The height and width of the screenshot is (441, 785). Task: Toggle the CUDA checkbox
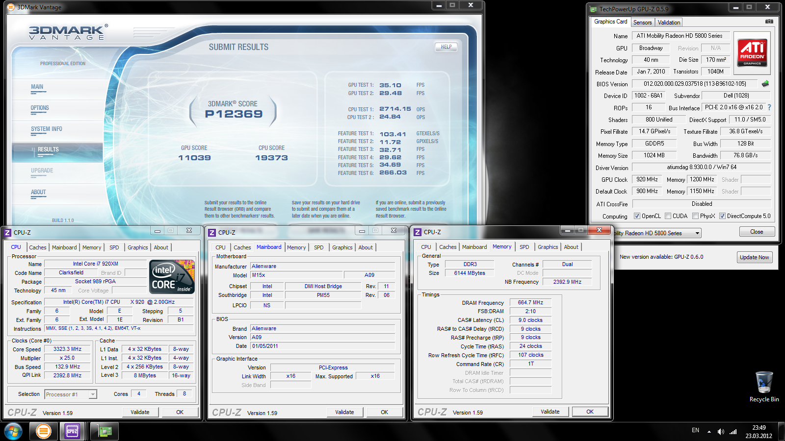(x=668, y=216)
